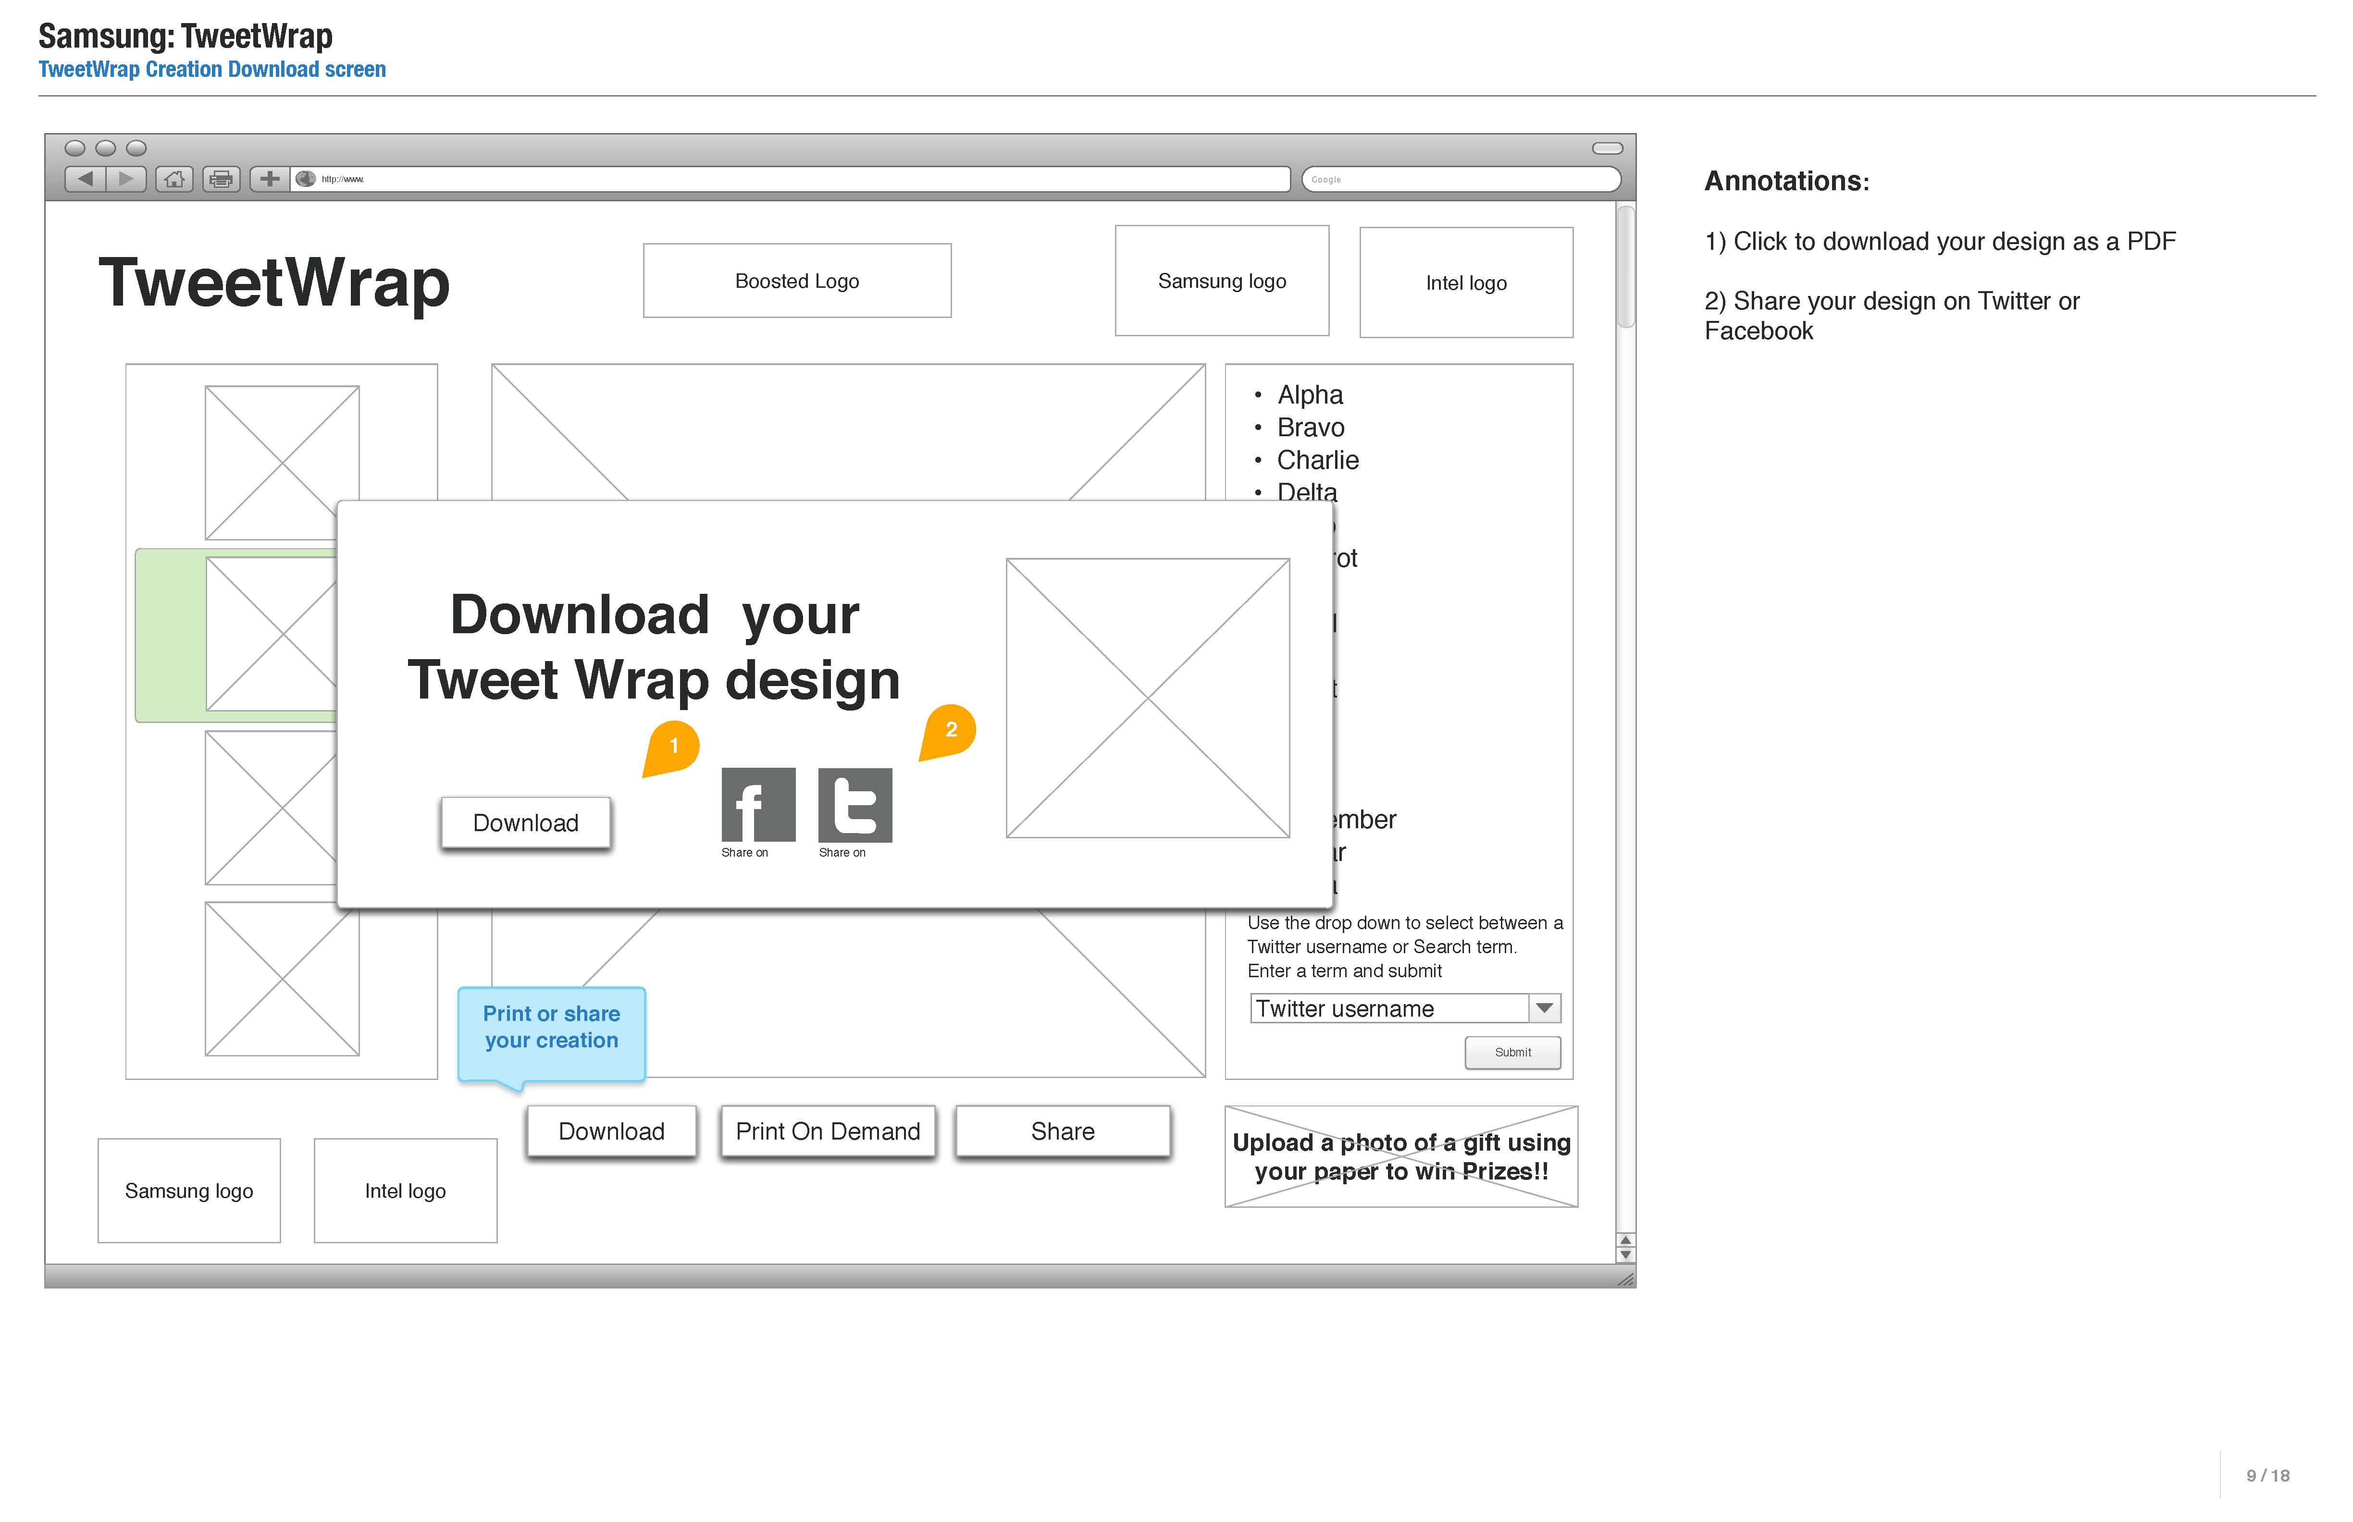
Task: Click the browser forward arrow button
Action: point(126,179)
